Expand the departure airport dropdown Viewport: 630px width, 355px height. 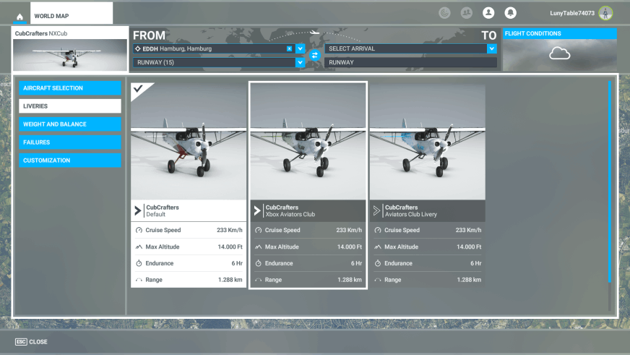[x=301, y=48]
